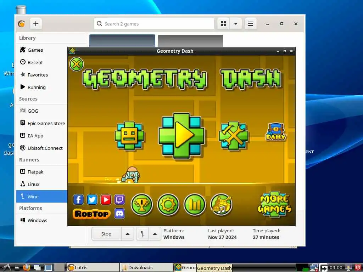Click the Wine glass runner button

[x=143, y=234]
